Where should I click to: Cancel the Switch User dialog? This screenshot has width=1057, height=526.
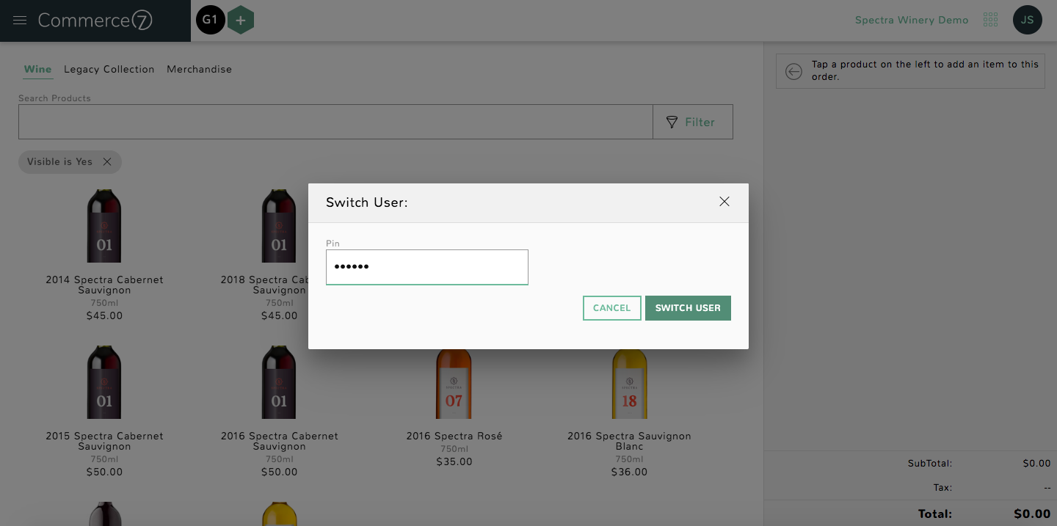tap(612, 308)
